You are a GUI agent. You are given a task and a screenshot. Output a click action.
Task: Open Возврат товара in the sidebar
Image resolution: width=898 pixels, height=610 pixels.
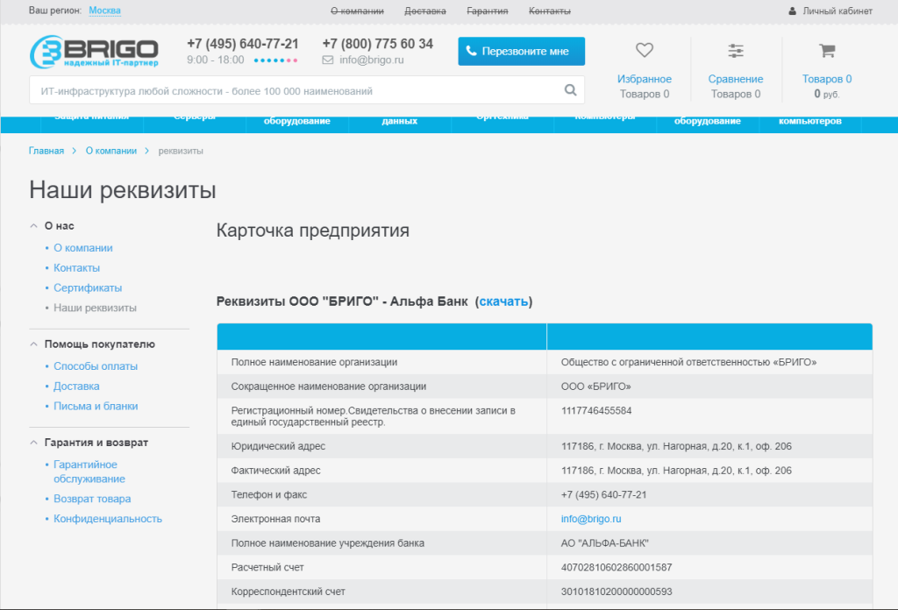92,499
